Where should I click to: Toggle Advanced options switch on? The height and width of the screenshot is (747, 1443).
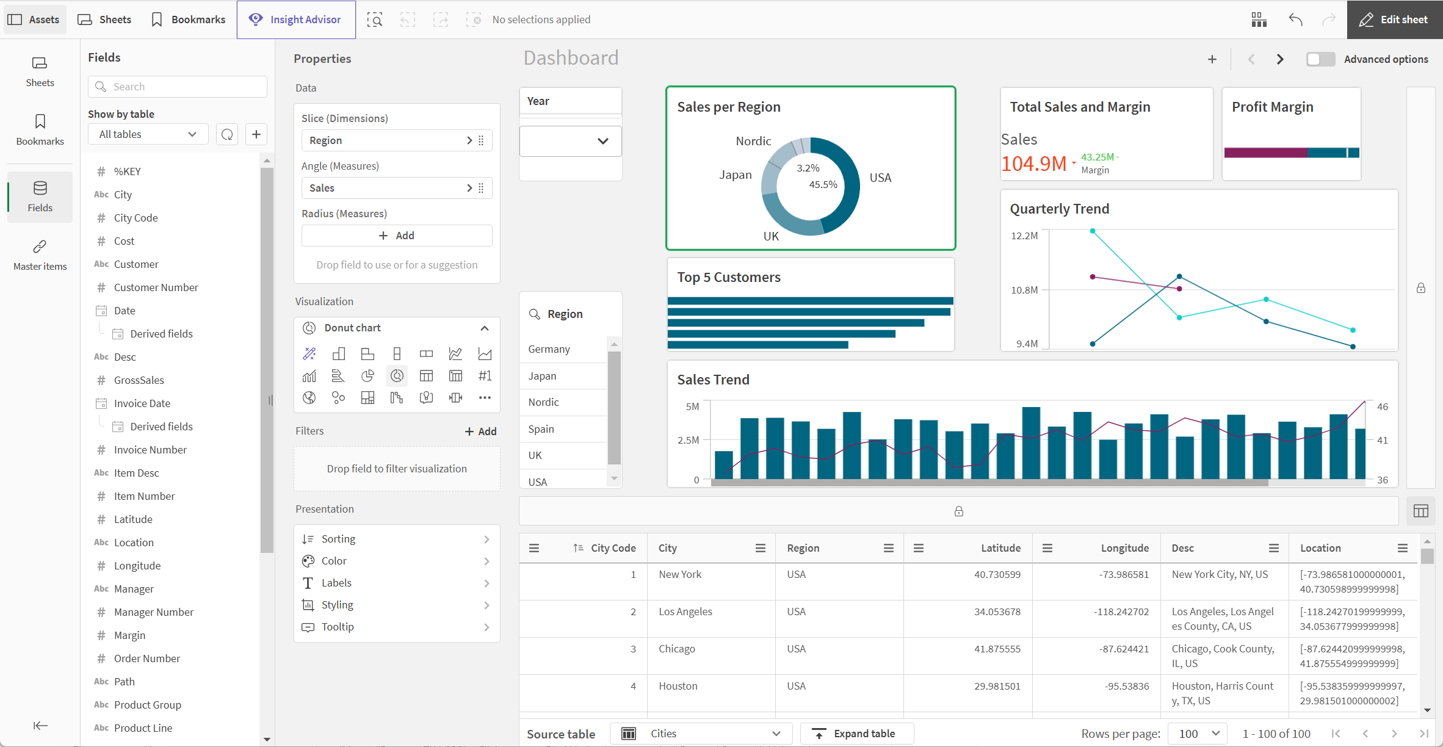click(1319, 59)
